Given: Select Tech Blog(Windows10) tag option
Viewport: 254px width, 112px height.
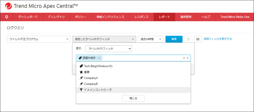Looking at the screenshot, I should [x=133, y=66].
